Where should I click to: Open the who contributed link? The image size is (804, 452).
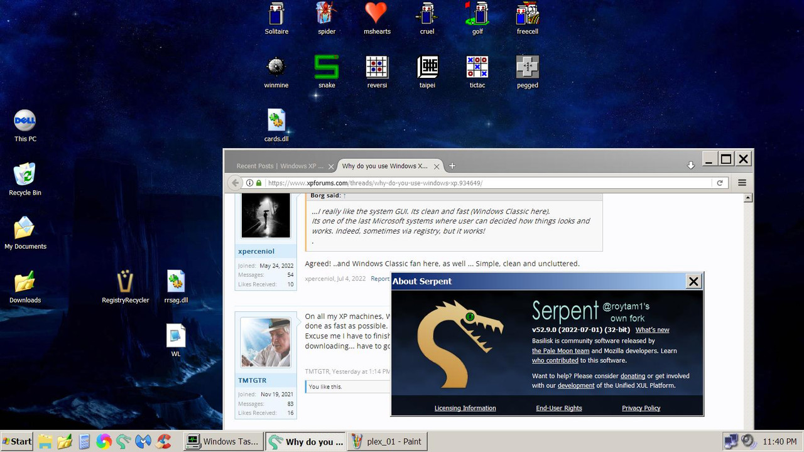pyautogui.click(x=555, y=360)
